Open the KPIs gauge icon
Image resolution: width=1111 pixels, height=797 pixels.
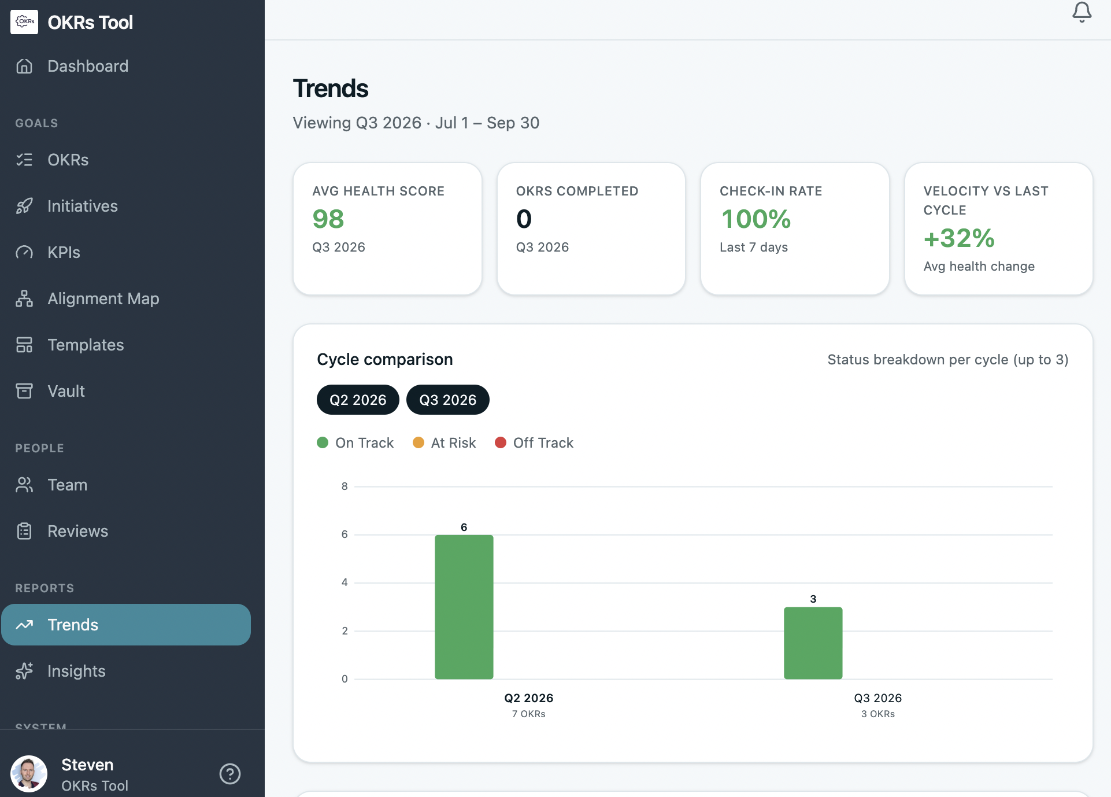click(24, 252)
